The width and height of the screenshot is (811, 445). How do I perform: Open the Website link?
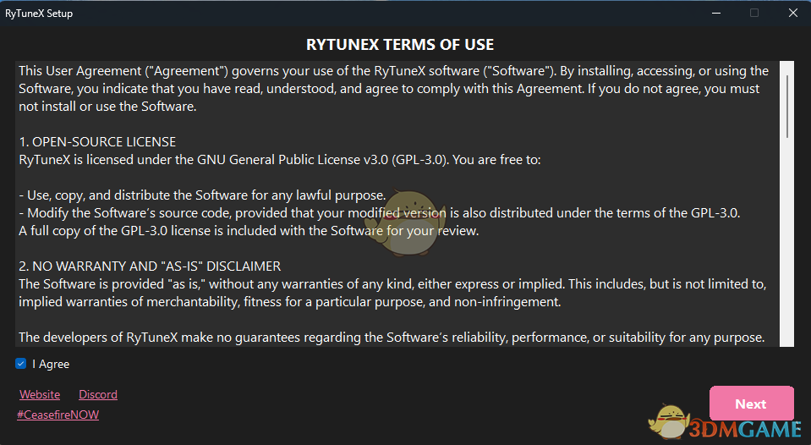(40, 394)
